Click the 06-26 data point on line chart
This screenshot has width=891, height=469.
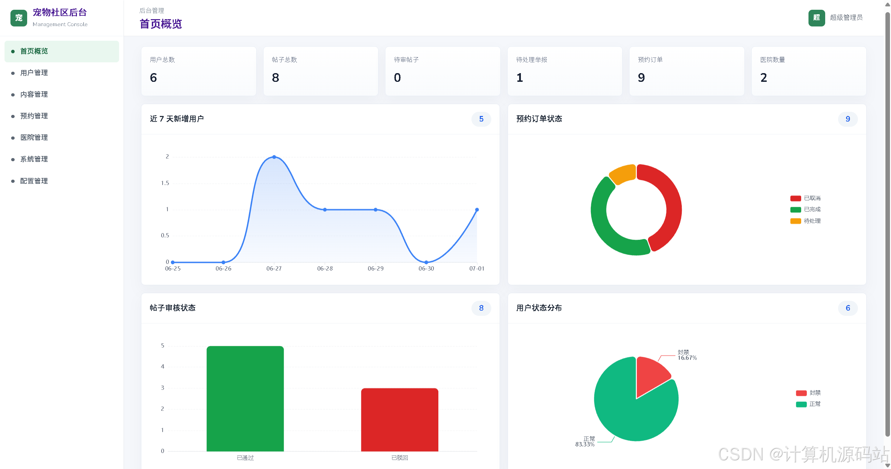pos(223,262)
